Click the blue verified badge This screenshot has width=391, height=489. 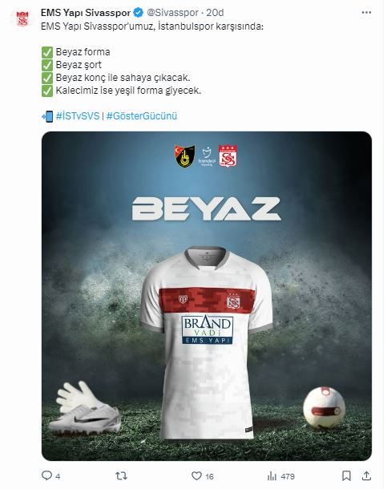point(138,13)
